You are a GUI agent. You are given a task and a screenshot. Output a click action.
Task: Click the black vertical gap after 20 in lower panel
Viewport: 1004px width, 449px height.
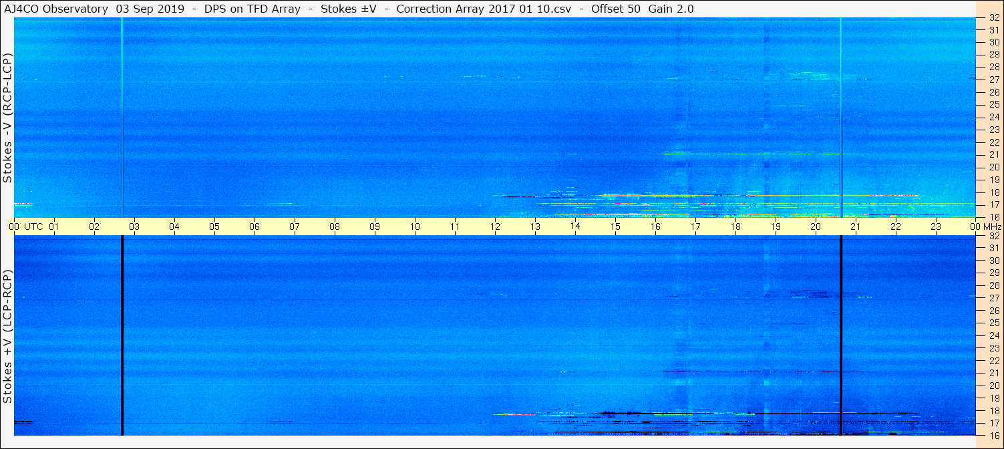click(841, 335)
